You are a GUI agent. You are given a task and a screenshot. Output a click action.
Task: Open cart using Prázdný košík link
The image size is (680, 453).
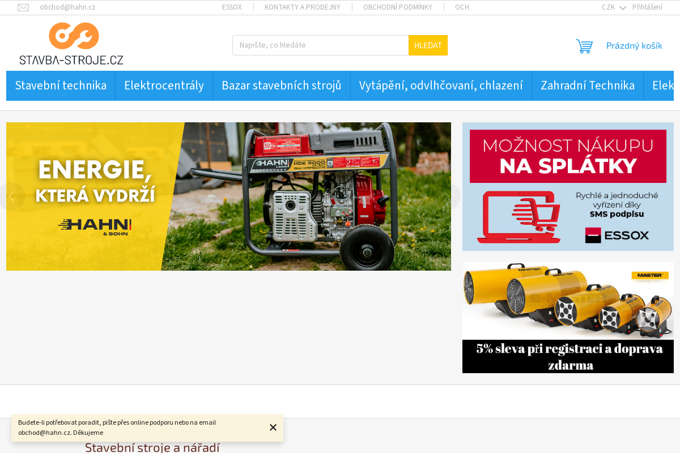click(x=634, y=45)
